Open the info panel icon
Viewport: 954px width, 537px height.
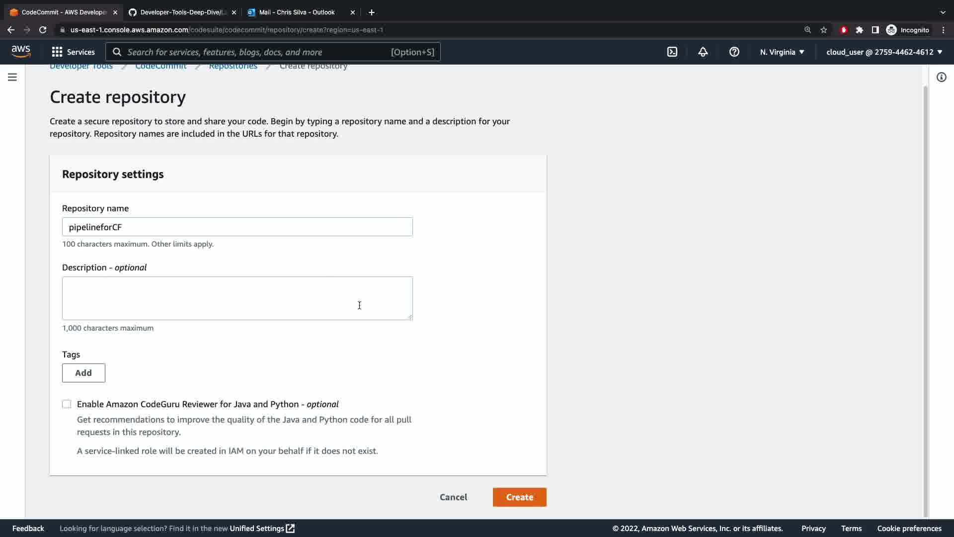(x=941, y=77)
